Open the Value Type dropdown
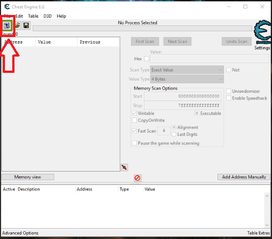The height and width of the screenshot is (239, 272). tap(187, 79)
